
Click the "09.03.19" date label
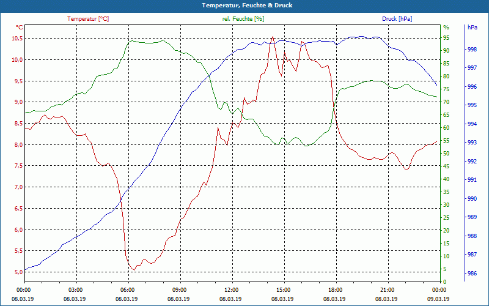coord(438,299)
